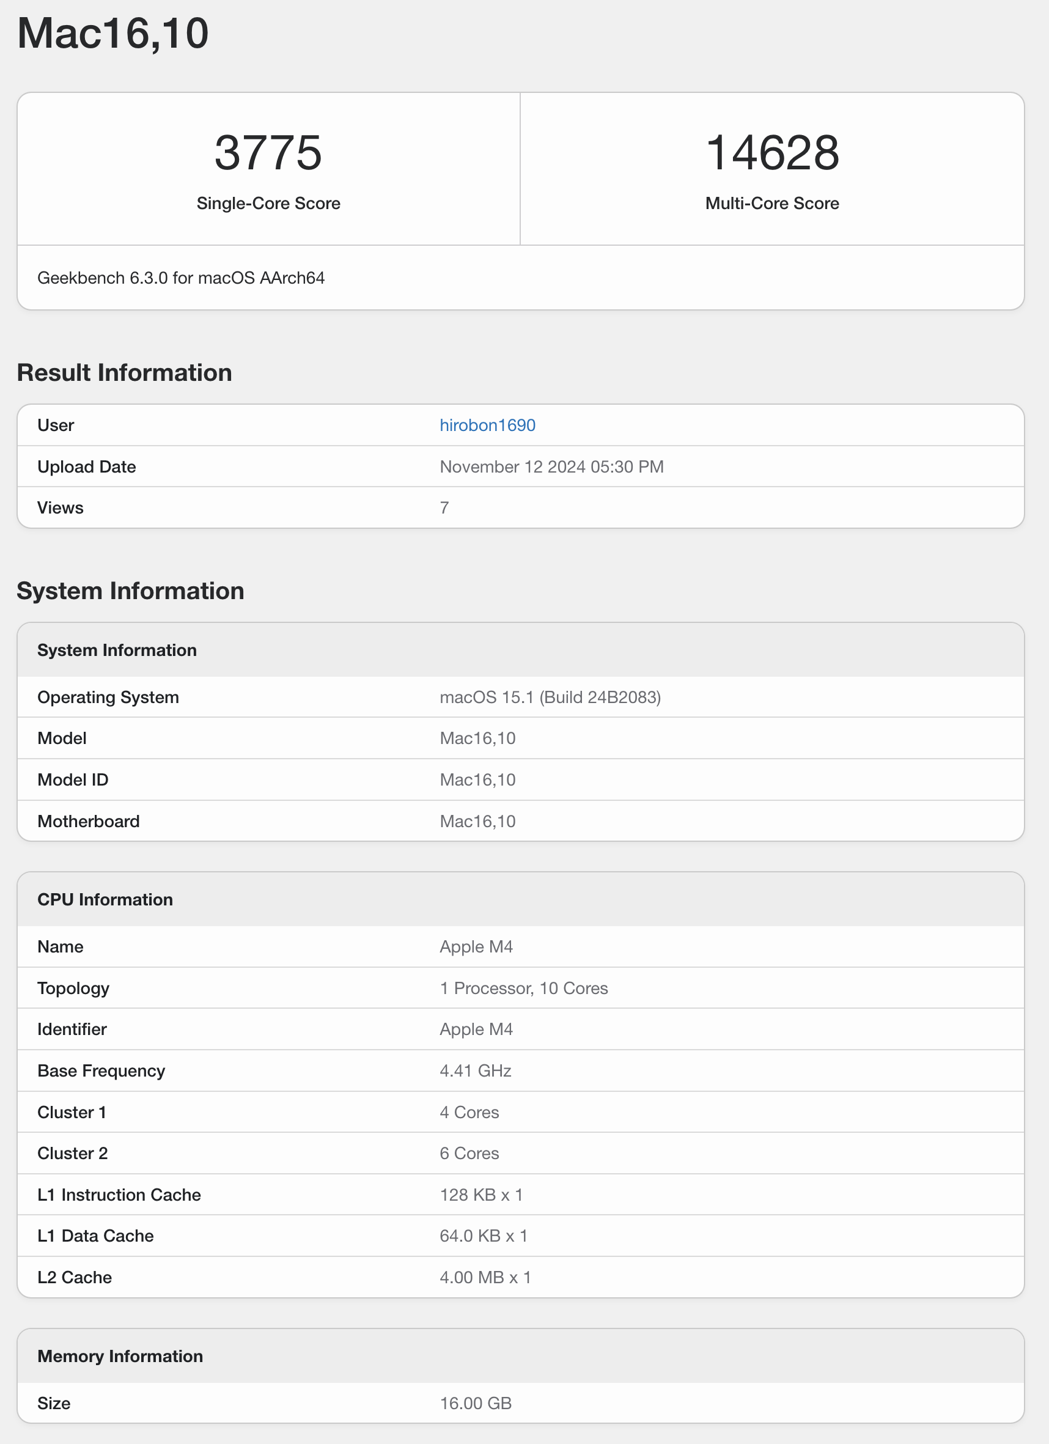Click the macOS 15.1 operating system value
This screenshot has width=1049, height=1444.
pyautogui.click(x=550, y=697)
